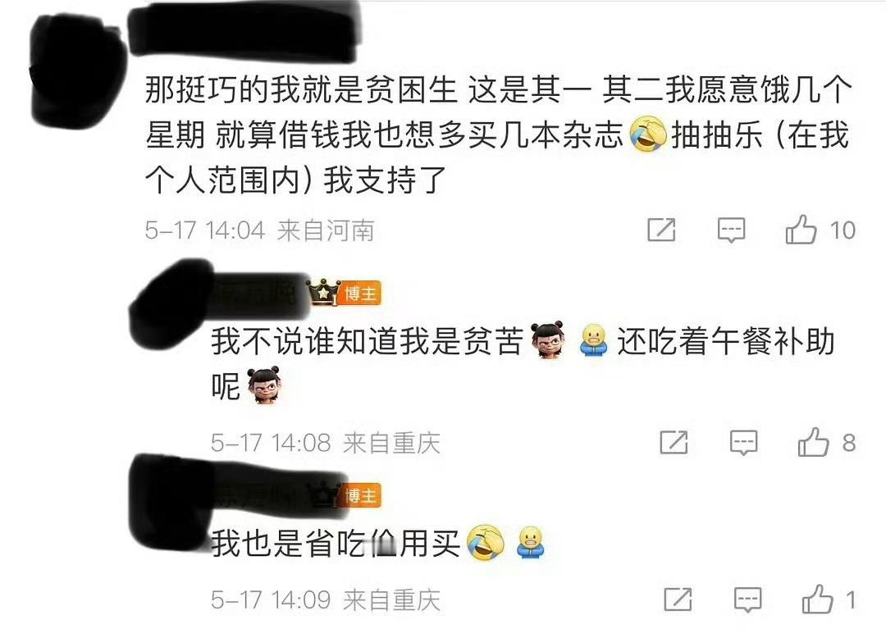Open reply box for the 14:08 comment
Image resolution: width=886 pixels, height=638 pixels.
pos(743,443)
